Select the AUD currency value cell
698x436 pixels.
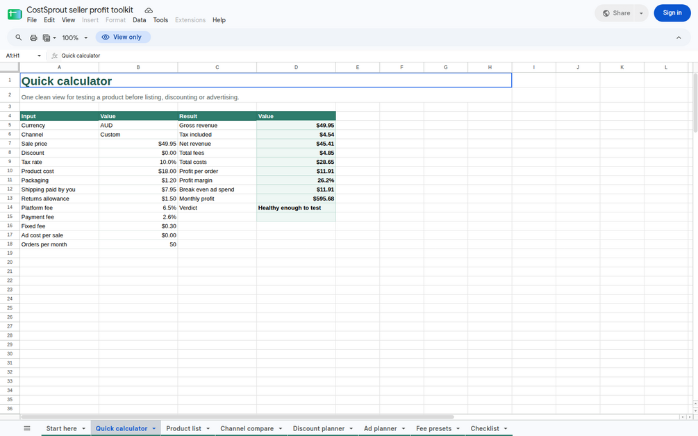tap(138, 126)
